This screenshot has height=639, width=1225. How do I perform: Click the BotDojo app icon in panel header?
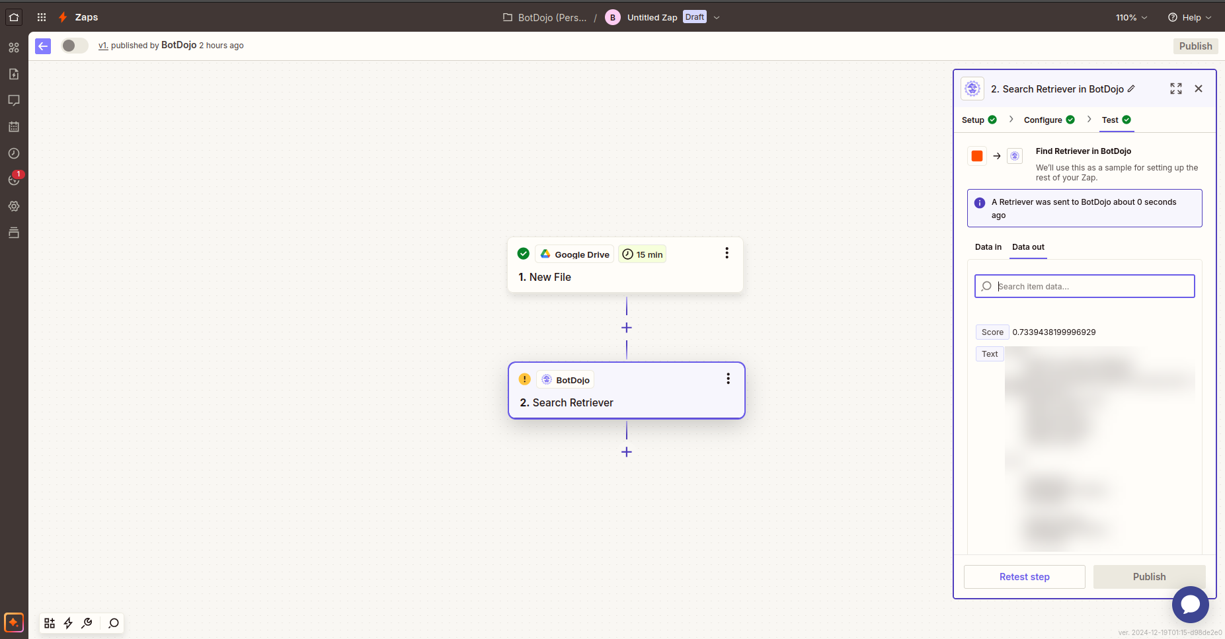point(972,89)
